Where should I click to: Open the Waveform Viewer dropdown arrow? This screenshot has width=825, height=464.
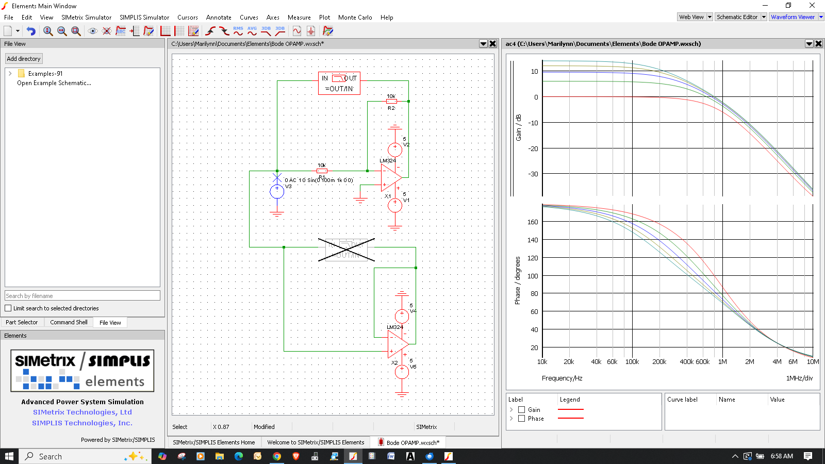click(x=821, y=17)
